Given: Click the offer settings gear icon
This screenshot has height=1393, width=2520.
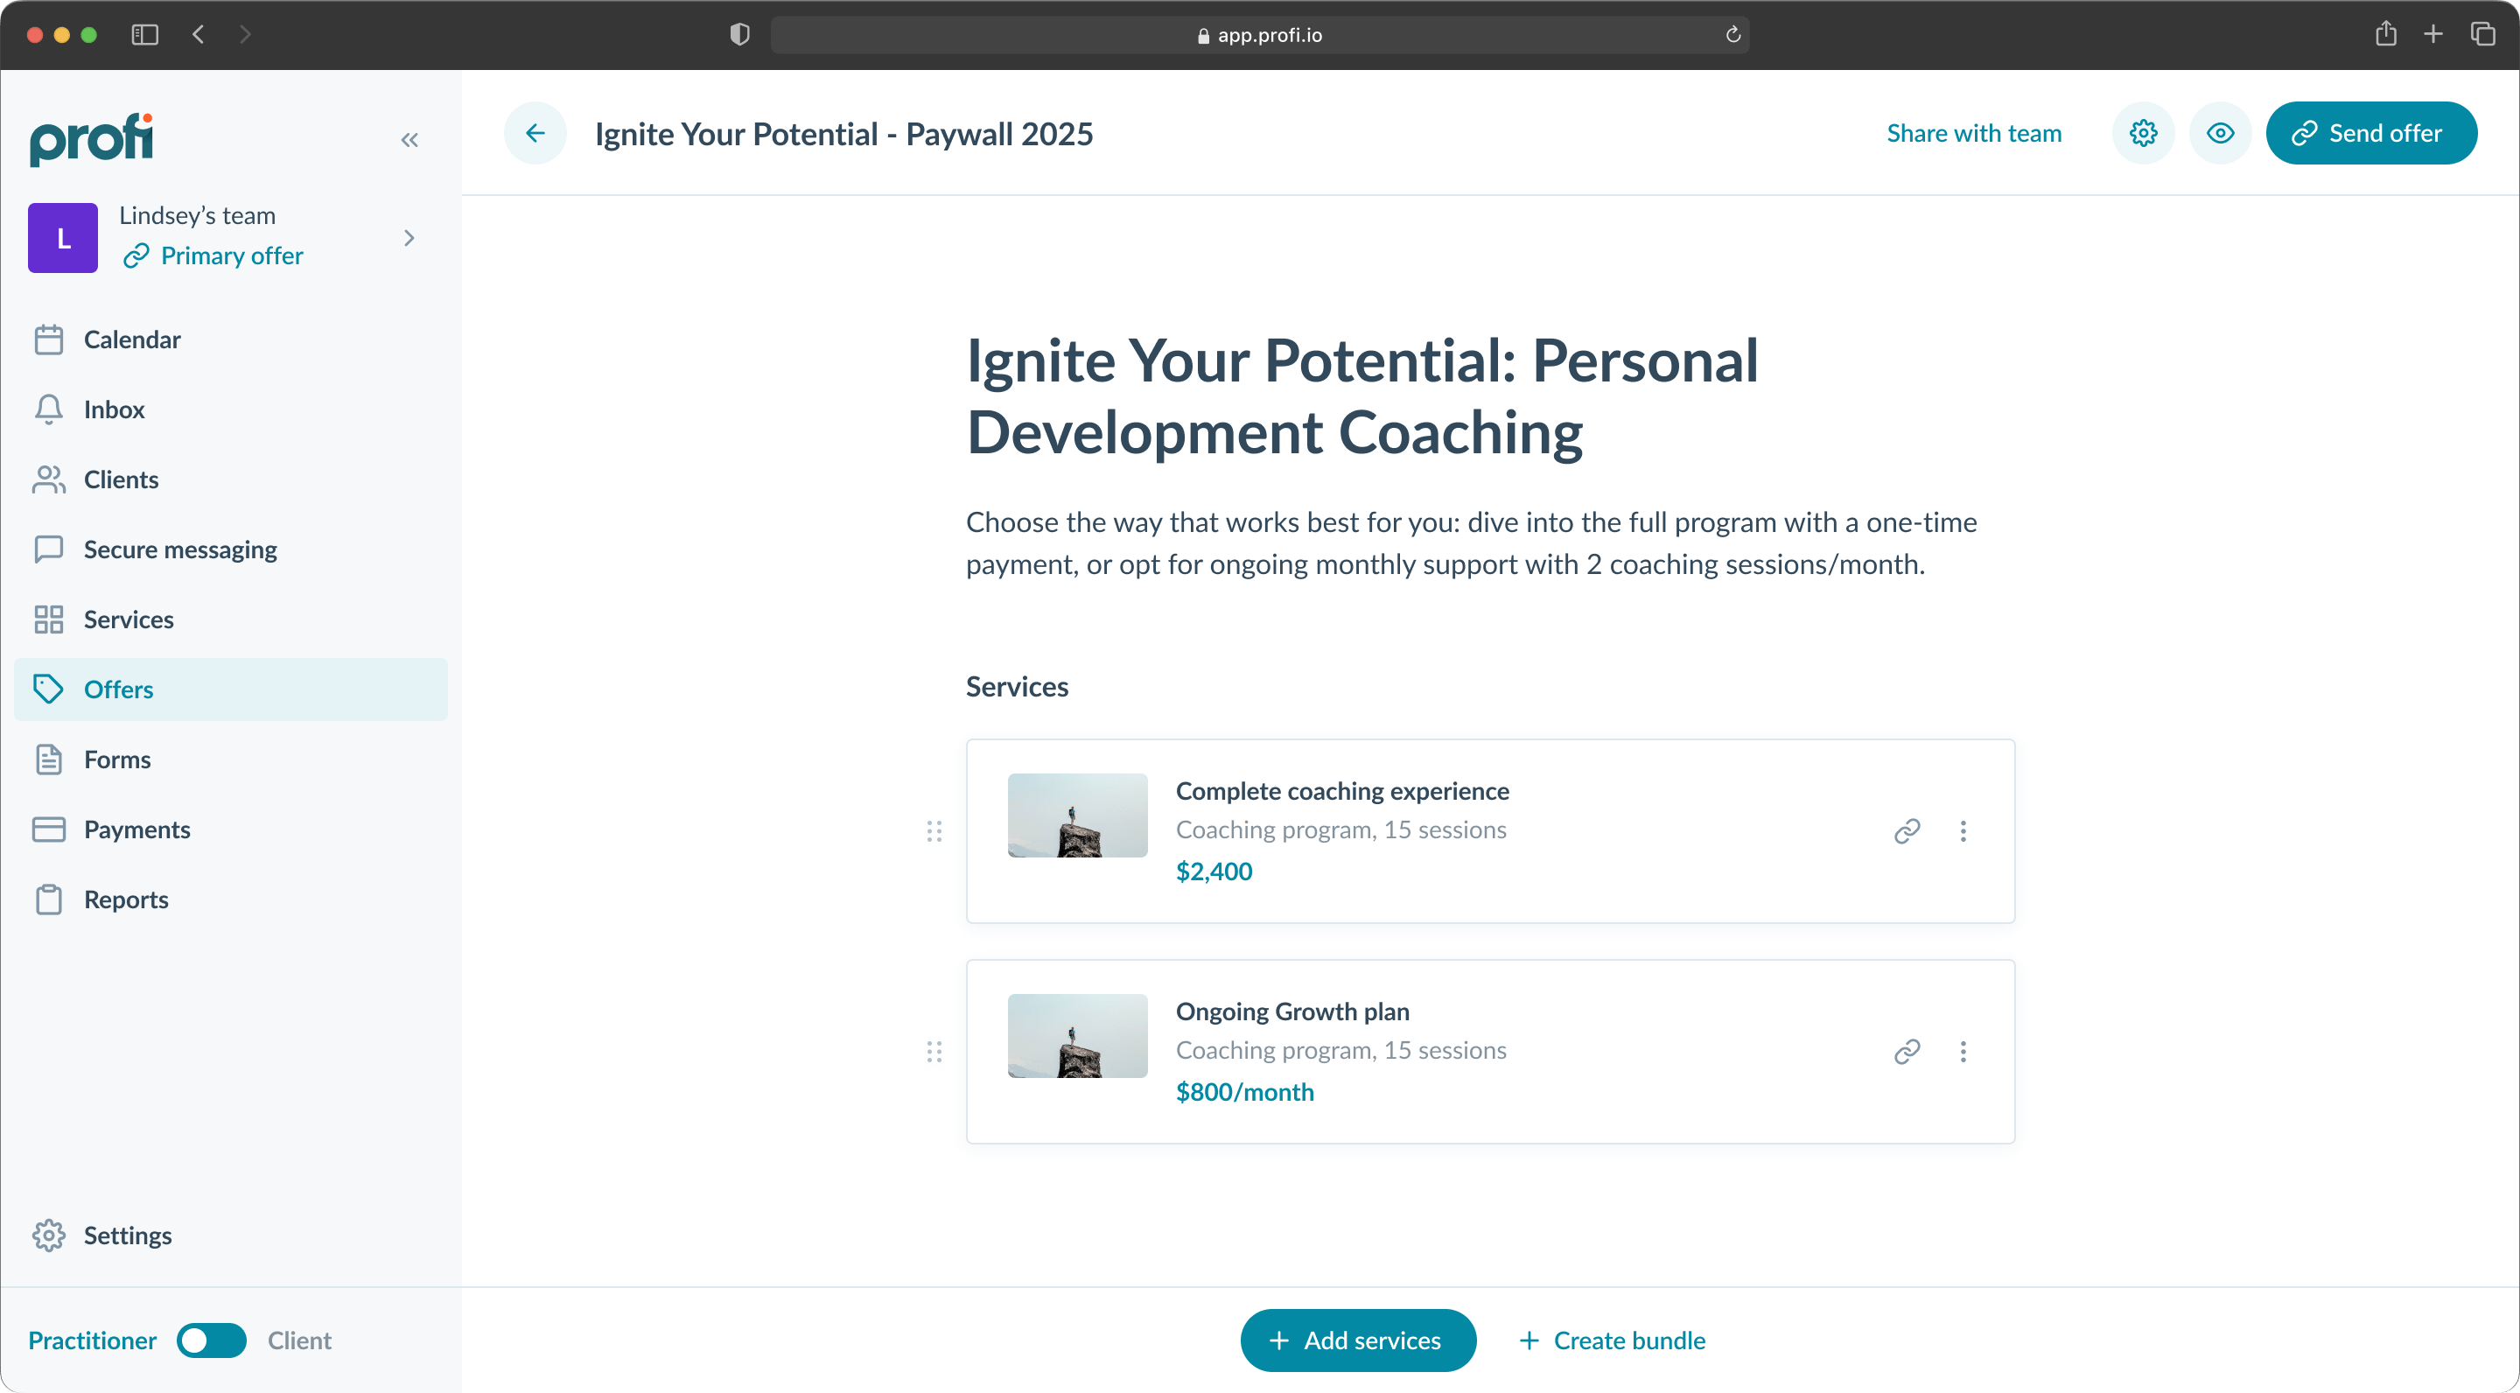Looking at the screenshot, I should pos(2142,133).
